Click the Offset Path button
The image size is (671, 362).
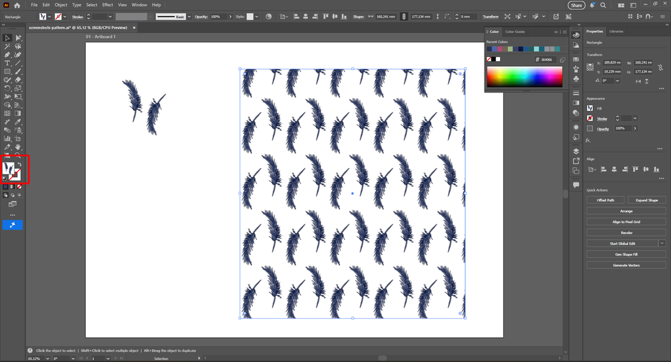tap(605, 200)
